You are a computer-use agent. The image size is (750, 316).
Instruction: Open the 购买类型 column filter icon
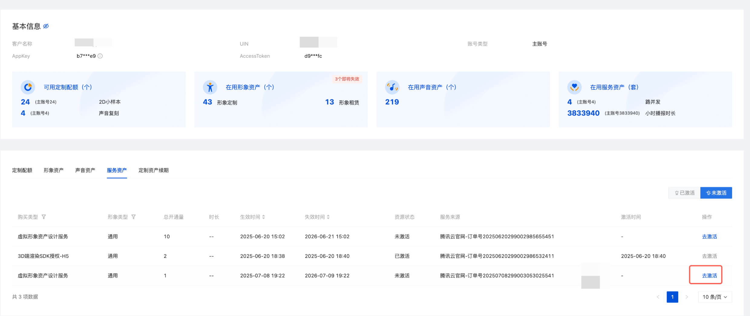[44, 217]
